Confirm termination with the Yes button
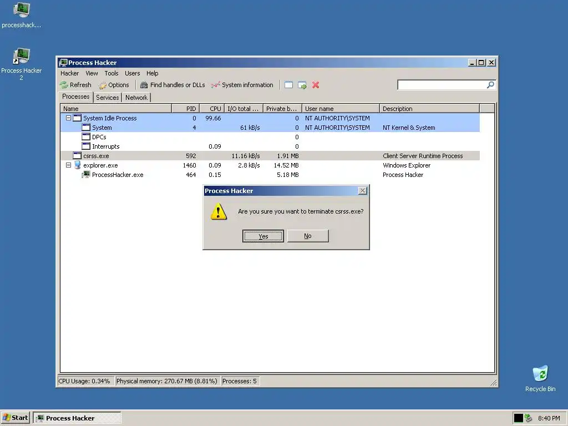Screen dimensions: 568x426 (x=263, y=236)
